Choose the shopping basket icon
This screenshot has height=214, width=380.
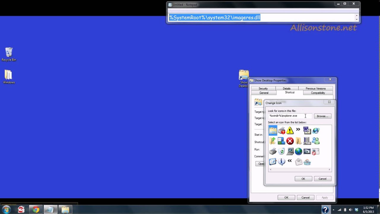[x=307, y=162]
